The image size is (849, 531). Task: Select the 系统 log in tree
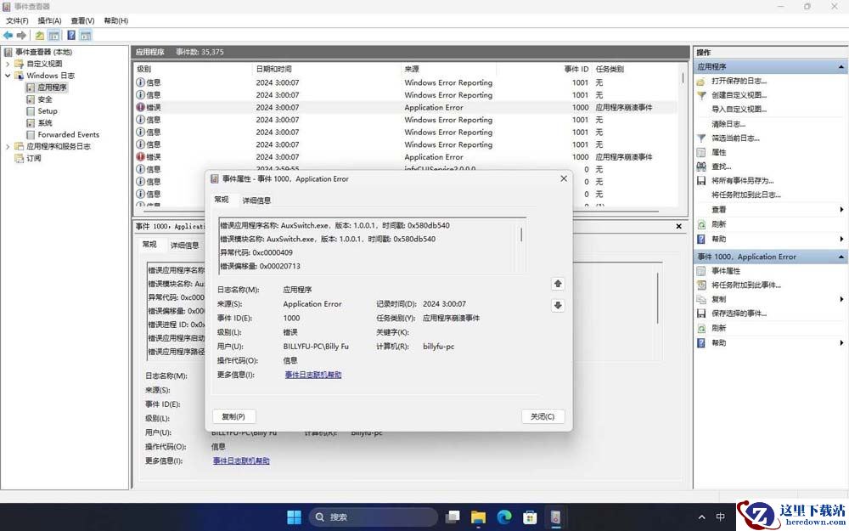[45, 123]
